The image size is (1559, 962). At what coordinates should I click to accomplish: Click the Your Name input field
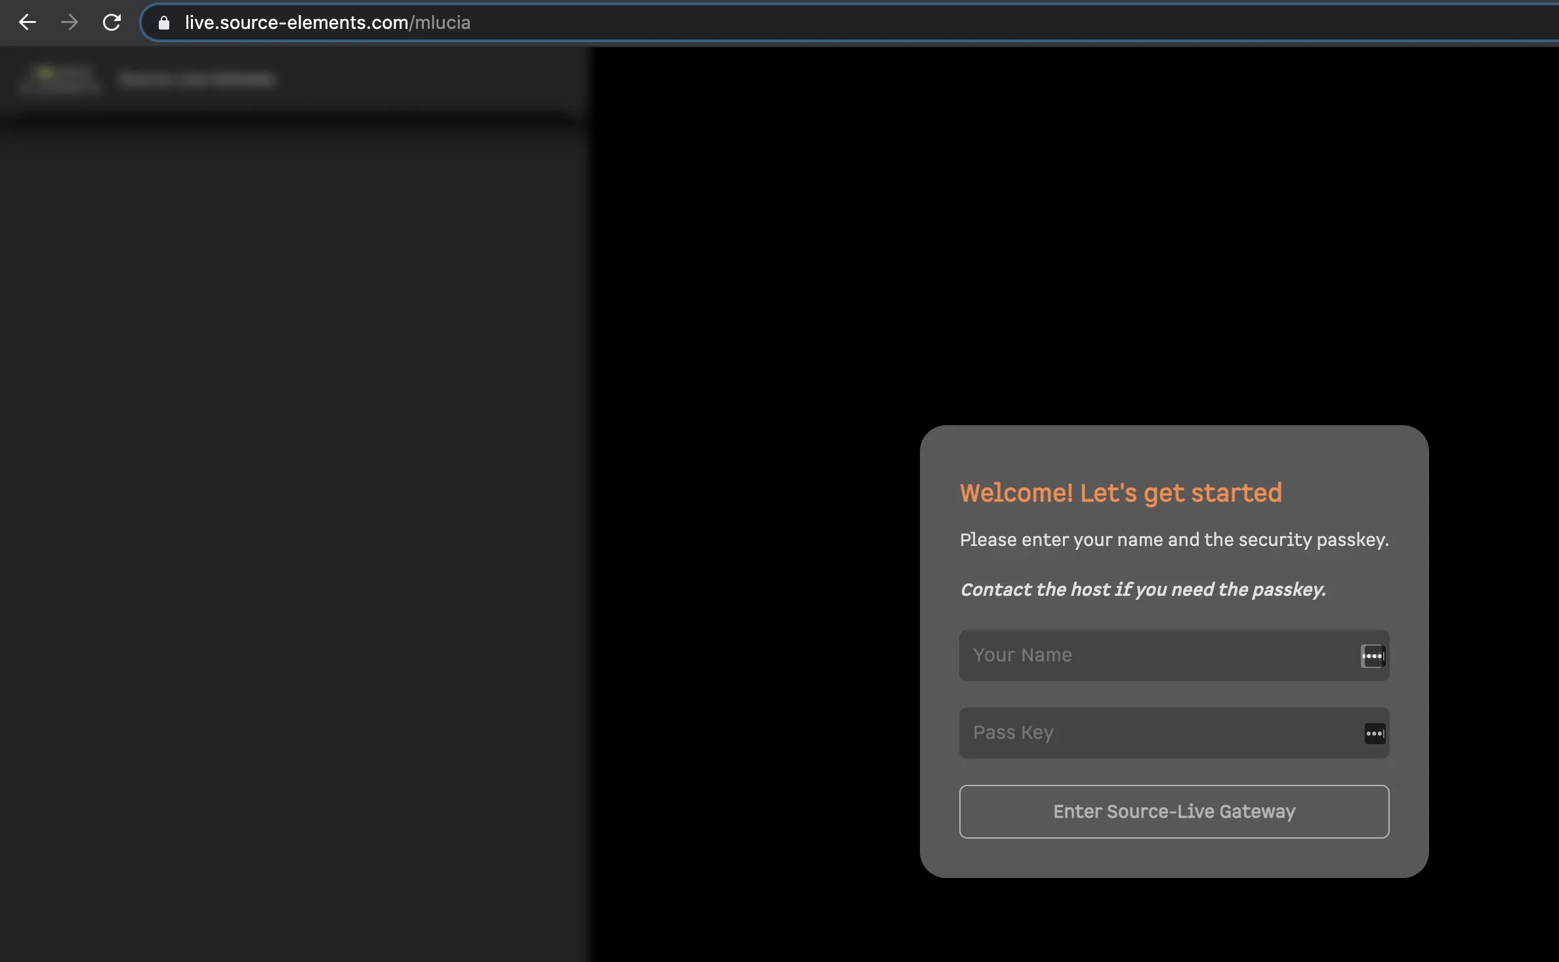pos(1174,656)
